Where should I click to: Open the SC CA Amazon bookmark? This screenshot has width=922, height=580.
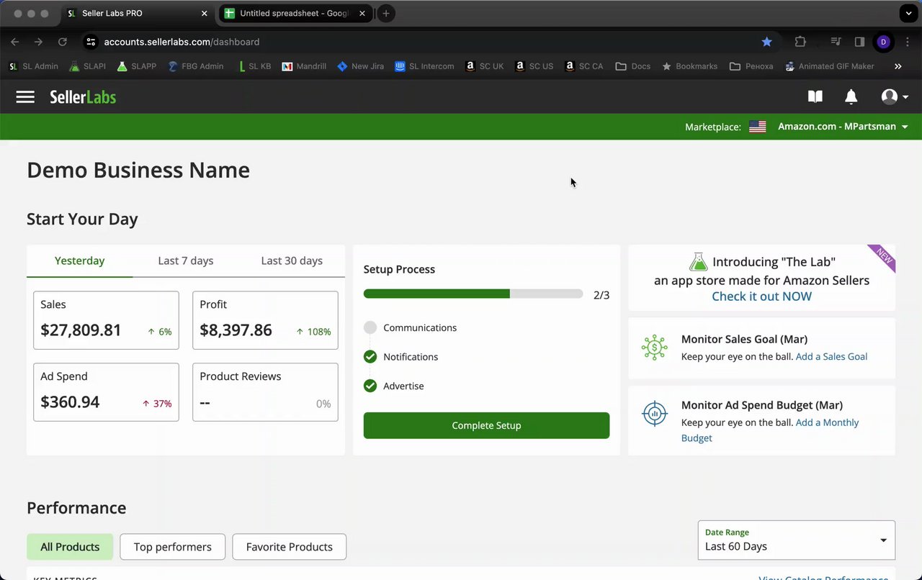point(583,66)
